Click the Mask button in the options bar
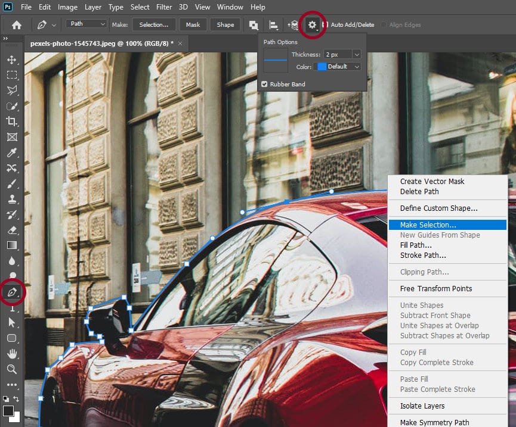This screenshot has width=516, height=427. pyautogui.click(x=193, y=24)
